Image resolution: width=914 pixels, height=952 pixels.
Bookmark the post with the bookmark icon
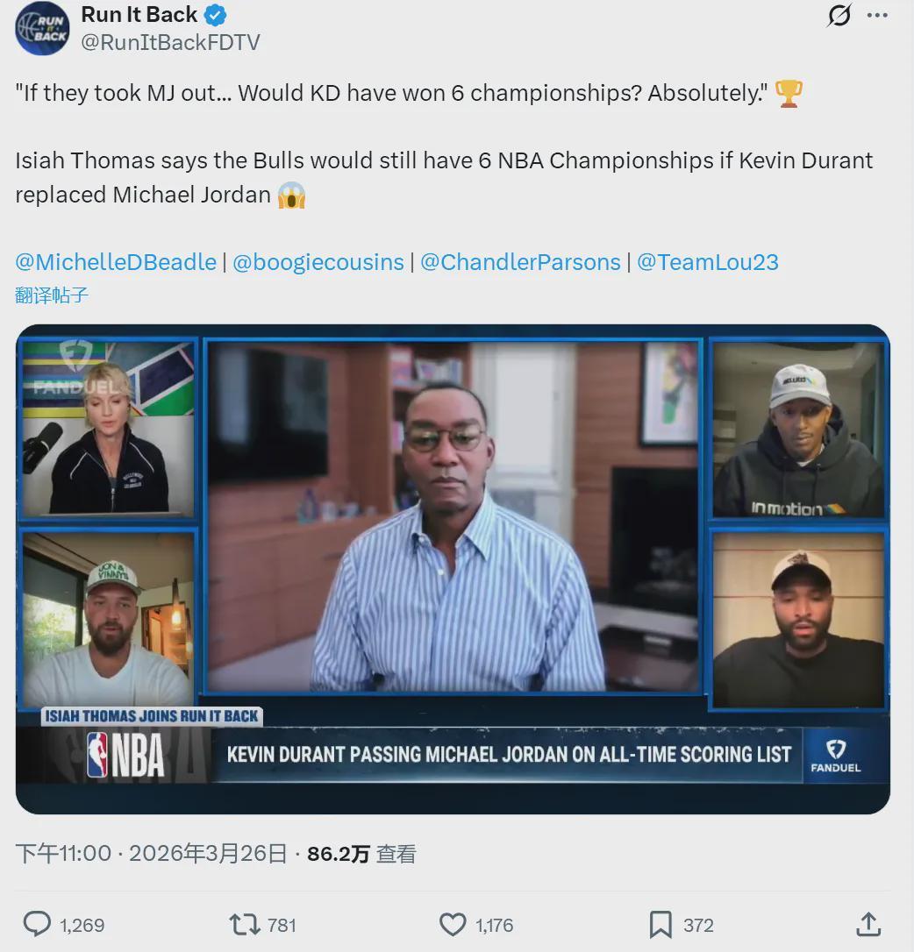point(661,925)
